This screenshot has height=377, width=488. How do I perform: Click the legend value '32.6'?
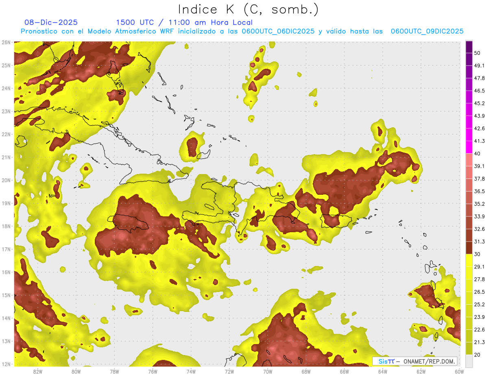click(479, 229)
